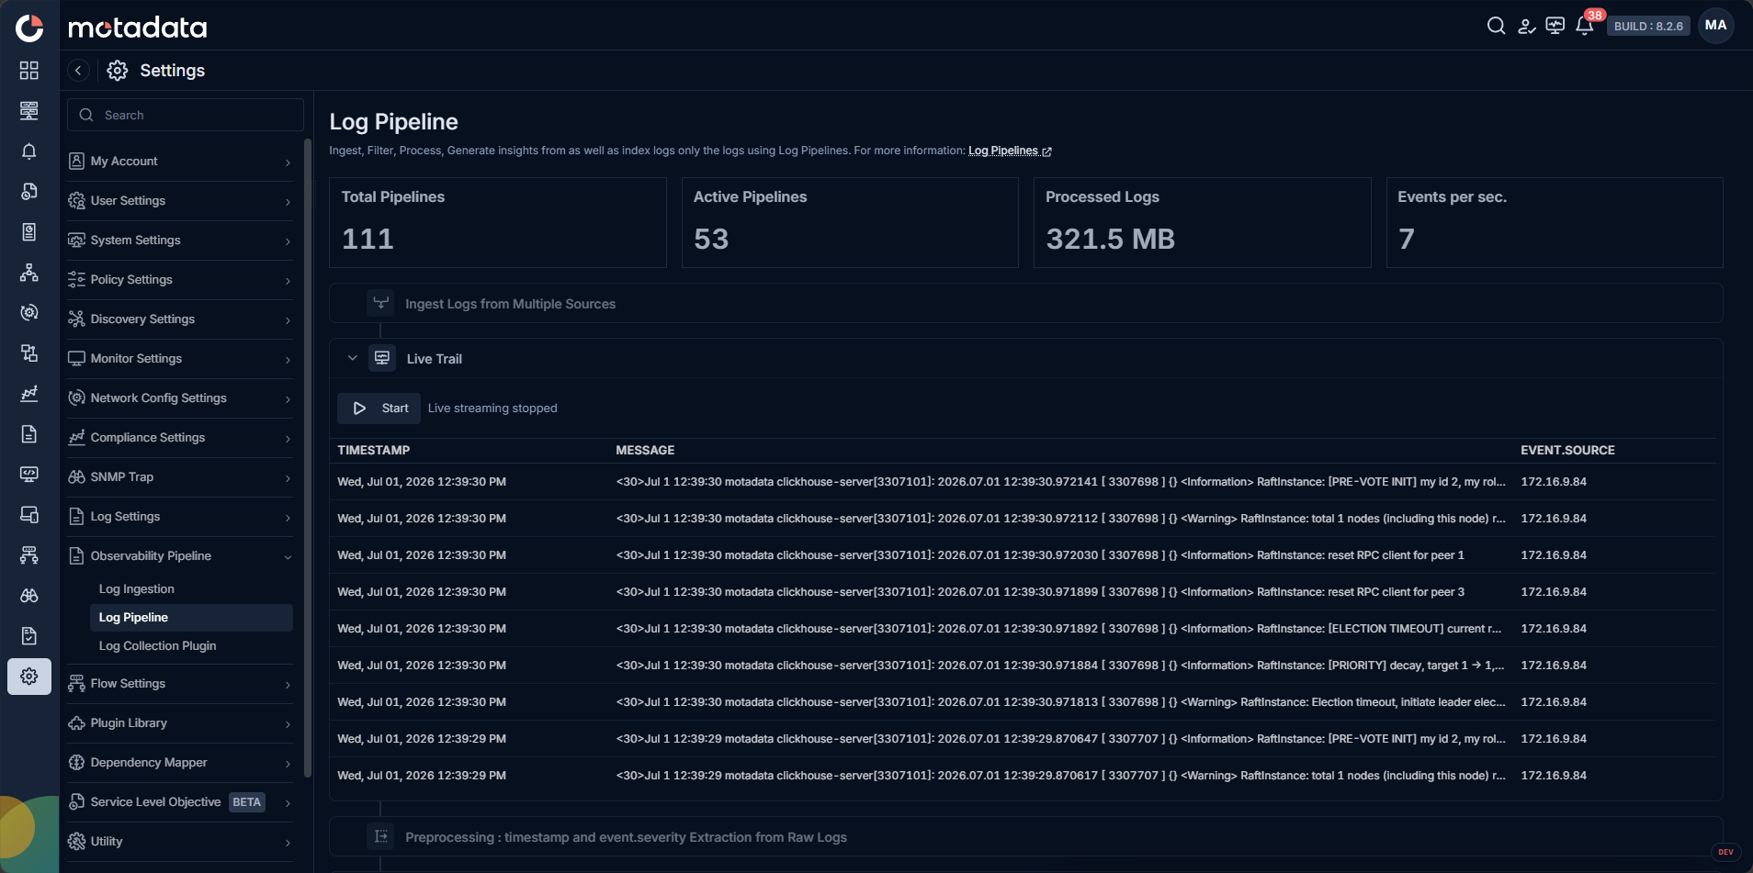Open Preprocessing timestamp extraction stage
Screen dimensions: 1753x873
(x=1025, y=836)
